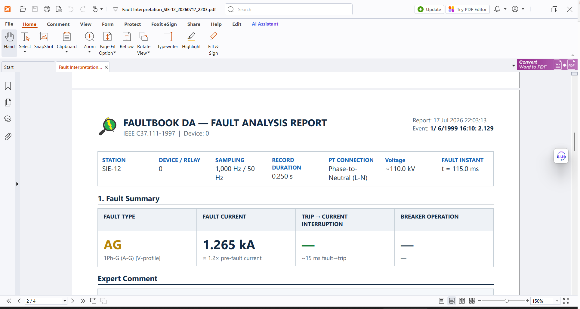Image resolution: width=580 pixels, height=309 pixels.
Task: Click the vertical scrollbar thumb
Action: pyautogui.click(x=575, y=142)
